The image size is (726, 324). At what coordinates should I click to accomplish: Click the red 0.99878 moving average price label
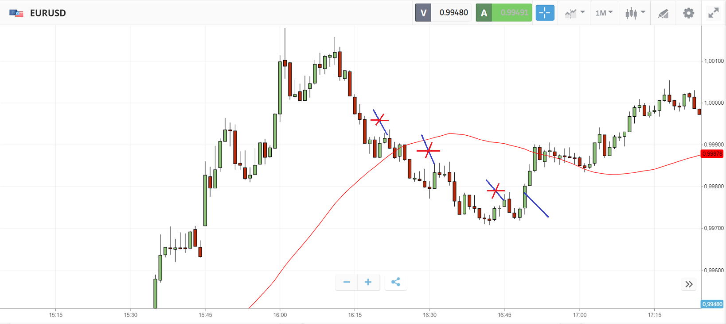[x=712, y=154]
